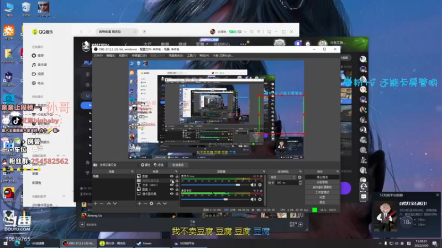442x248 pixels.
Task: Add a new source with the sources plus button
Action: point(139,203)
